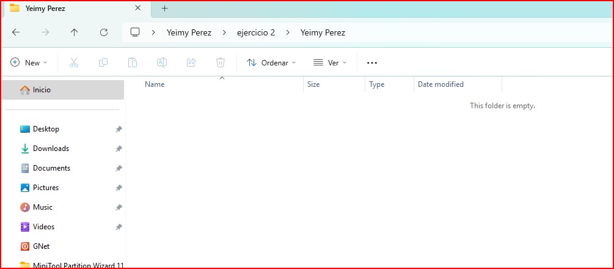This screenshot has height=269, width=614.
Task: Click the Rename icon in toolbar
Action: pos(162,62)
